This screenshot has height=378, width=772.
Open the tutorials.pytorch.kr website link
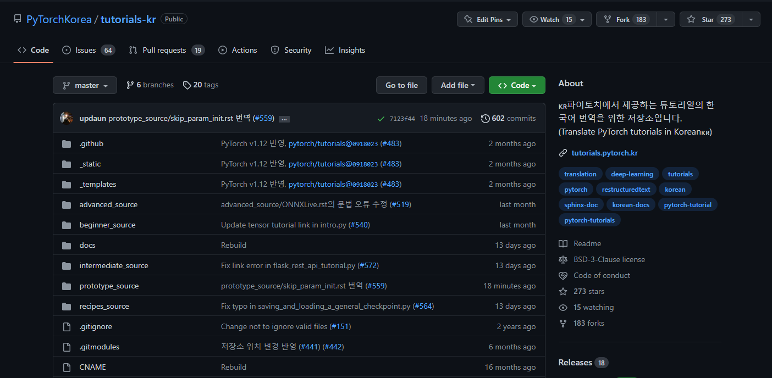point(605,153)
